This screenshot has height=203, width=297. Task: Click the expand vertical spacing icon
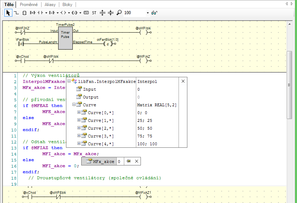tap(103, 13)
